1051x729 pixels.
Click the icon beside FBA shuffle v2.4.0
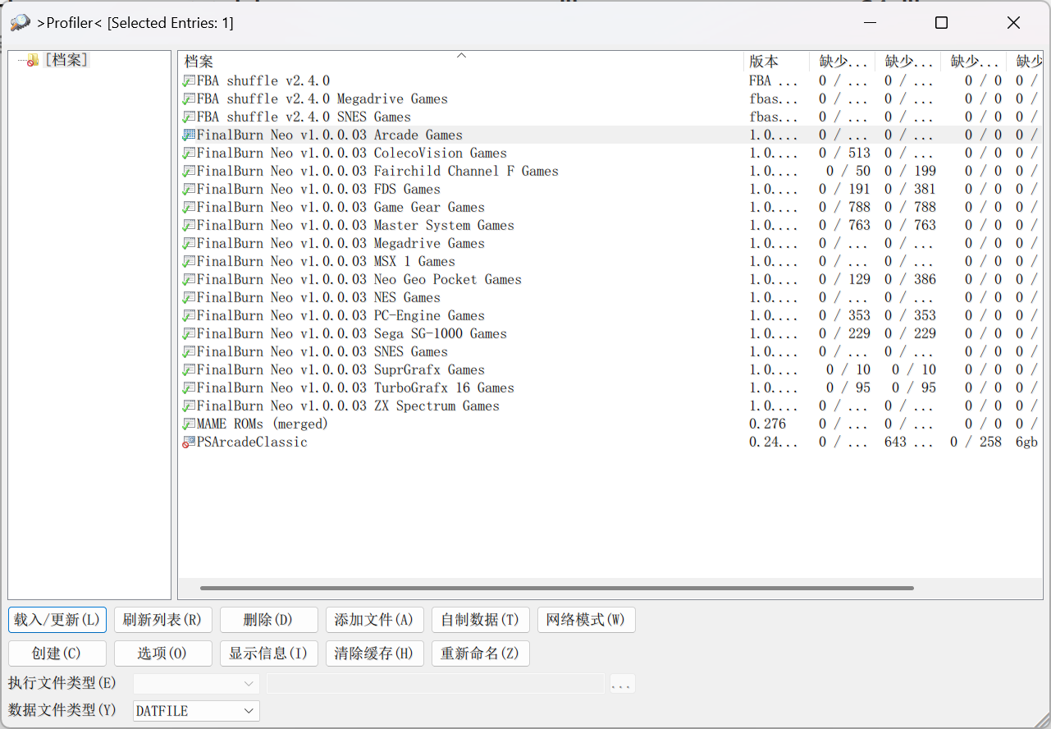coord(190,81)
